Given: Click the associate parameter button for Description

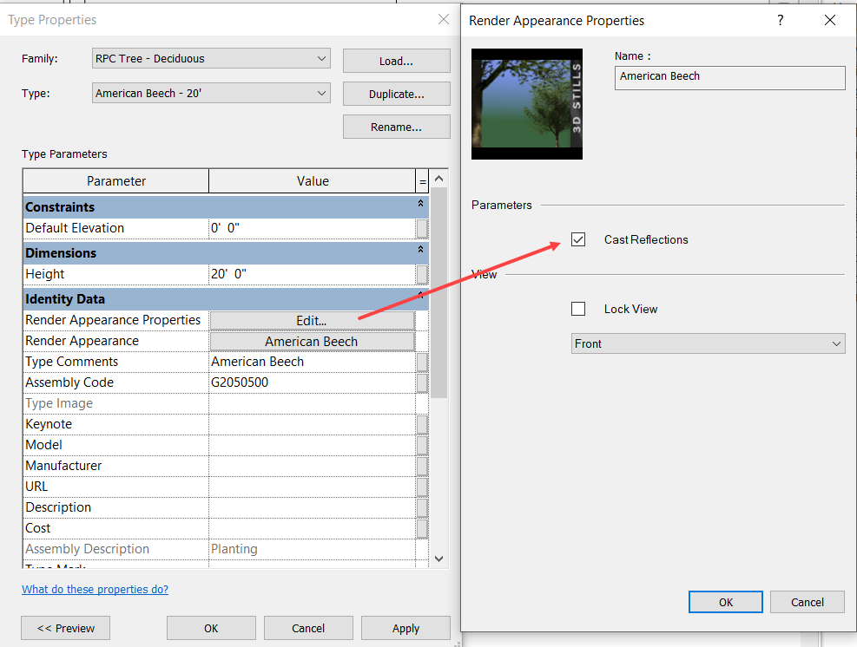Looking at the screenshot, I should point(422,507).
